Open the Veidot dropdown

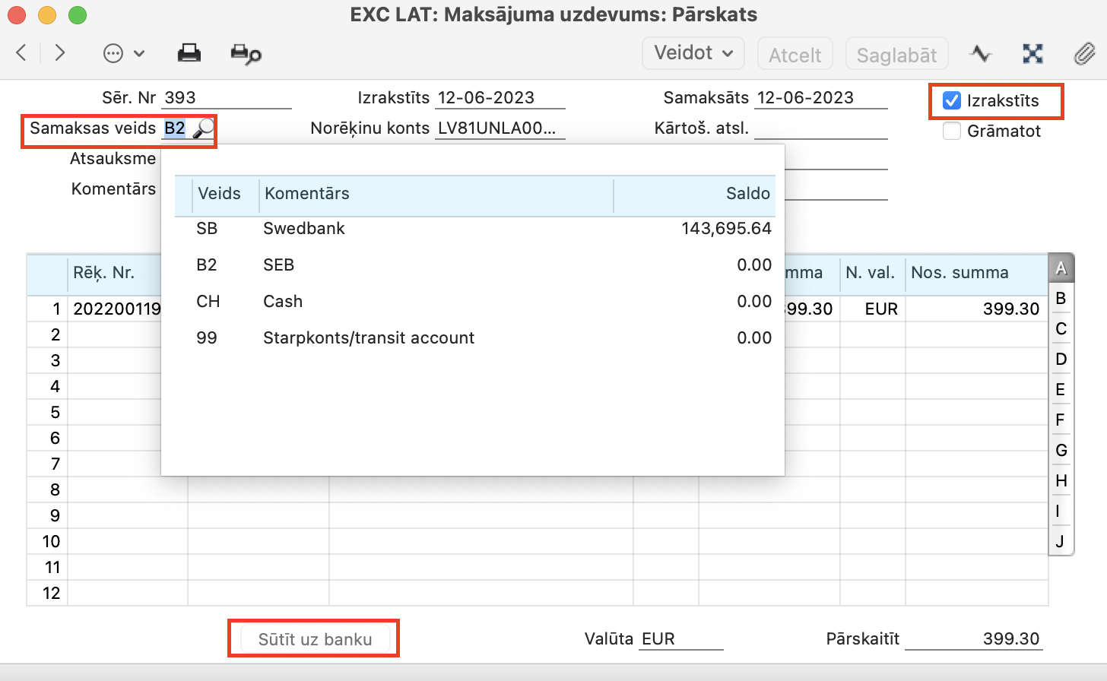693,53
